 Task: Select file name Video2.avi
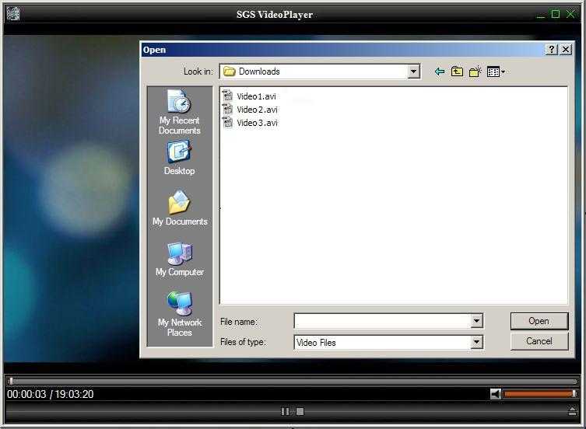pos(257,110)
